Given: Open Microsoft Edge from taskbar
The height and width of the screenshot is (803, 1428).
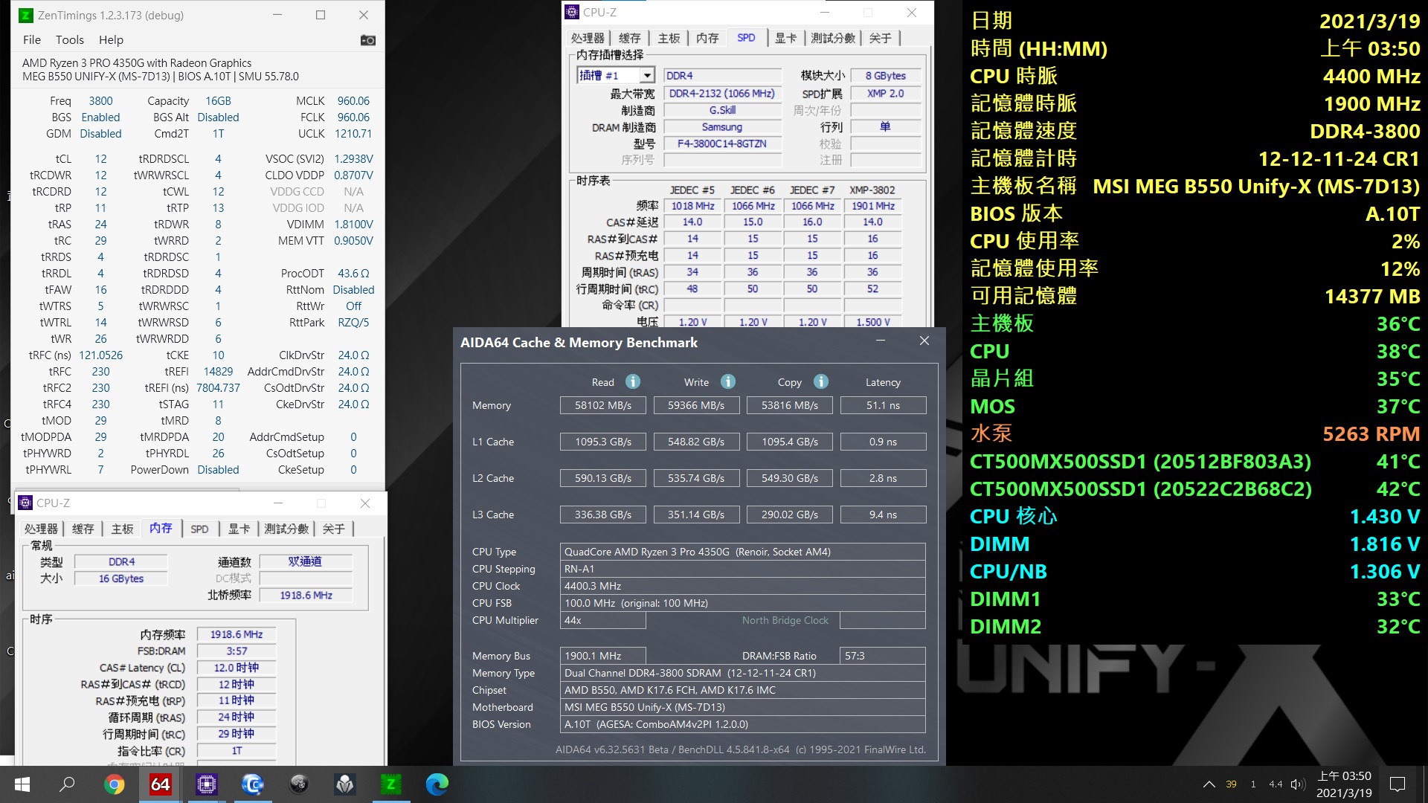Looking at the screenshot, I should pyautogui.click(x=437, y=784).
